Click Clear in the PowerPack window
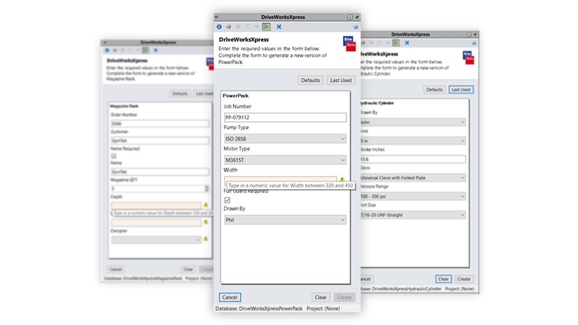 click(x=321, y=297)
